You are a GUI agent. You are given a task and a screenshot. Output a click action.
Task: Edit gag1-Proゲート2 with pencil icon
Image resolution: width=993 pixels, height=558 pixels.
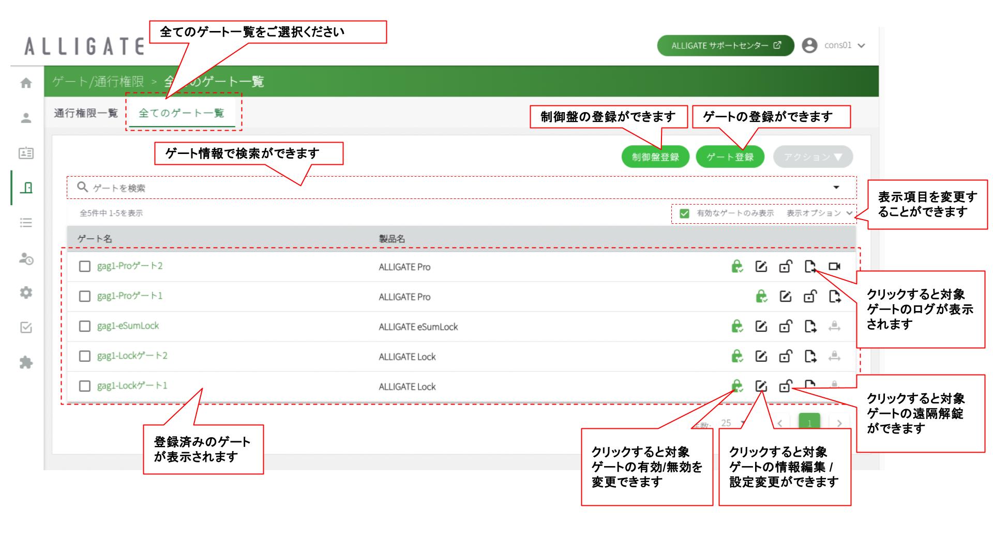pos(761,267)
